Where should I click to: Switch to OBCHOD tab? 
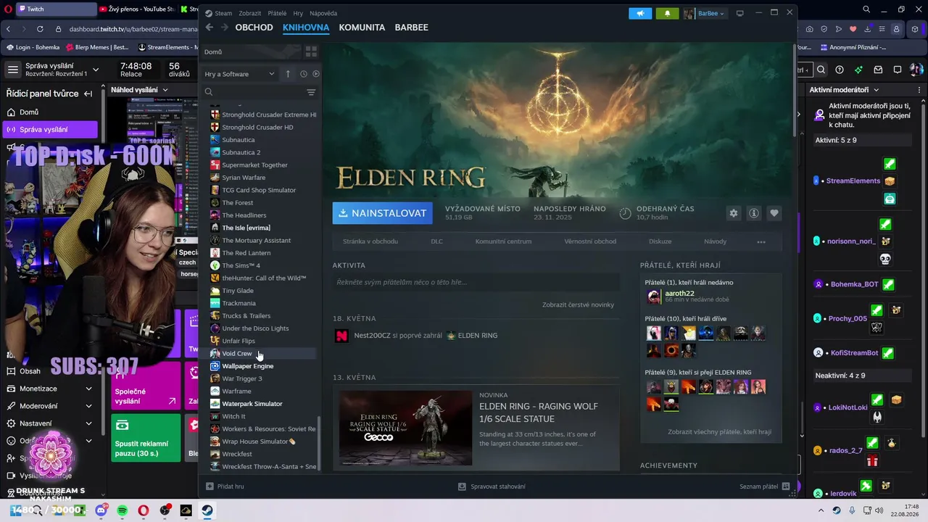click(x=254, y=28)
